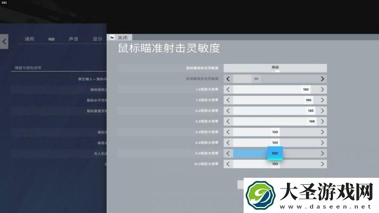Click the 标准瞄准射击灵敏度 slider showing 50
Screen dimensions: 379x213
coord(275,79)
